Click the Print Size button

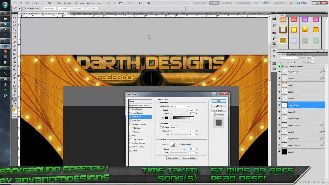(91, 8)
